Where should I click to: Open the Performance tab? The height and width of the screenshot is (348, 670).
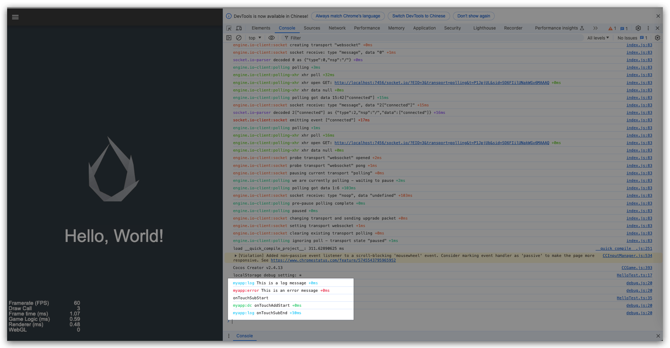[367, 28]
